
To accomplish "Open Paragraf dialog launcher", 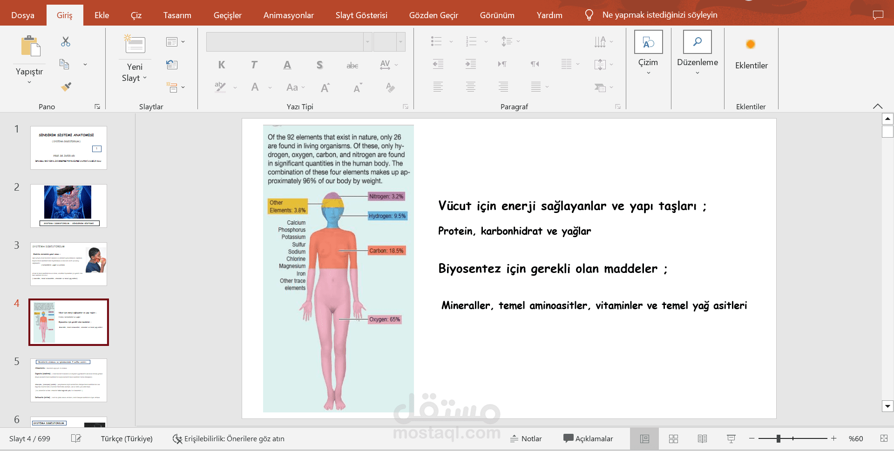I will tap(618, 106).
